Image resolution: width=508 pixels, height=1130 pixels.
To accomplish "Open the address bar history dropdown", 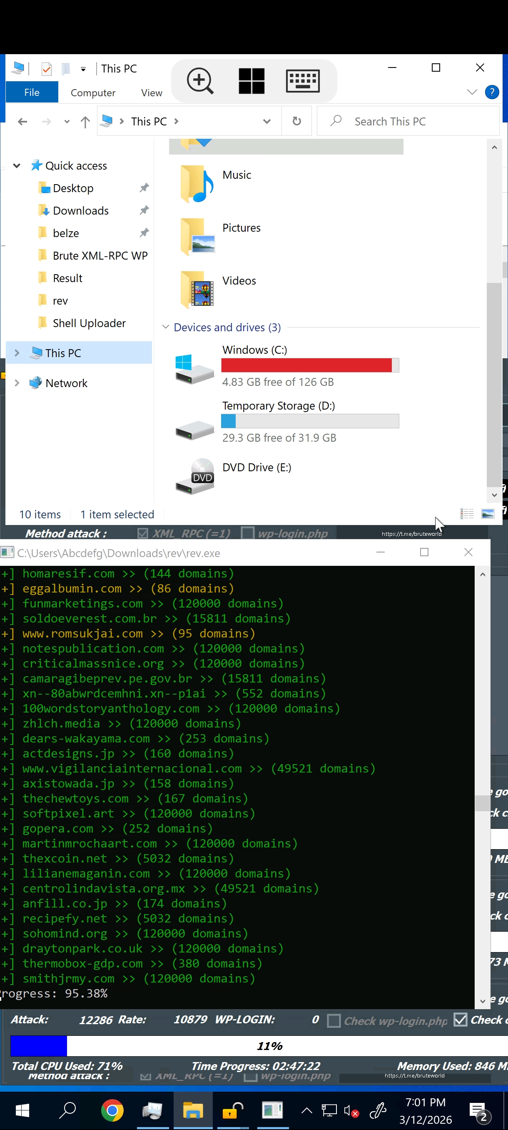I will tap(266, 122).
